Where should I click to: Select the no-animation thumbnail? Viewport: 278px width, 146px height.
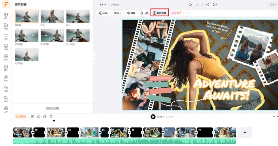[x=27, y=16]
